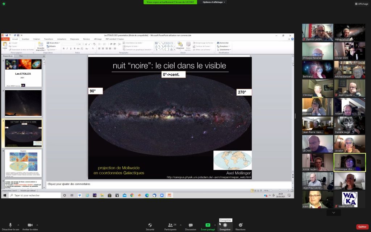Open the Réactions menu
The width and height of the screenshot is (371, 232).
coord(241,227)
